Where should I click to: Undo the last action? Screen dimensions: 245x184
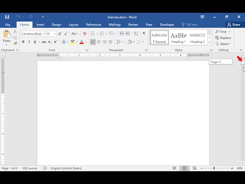coord(18,17)
